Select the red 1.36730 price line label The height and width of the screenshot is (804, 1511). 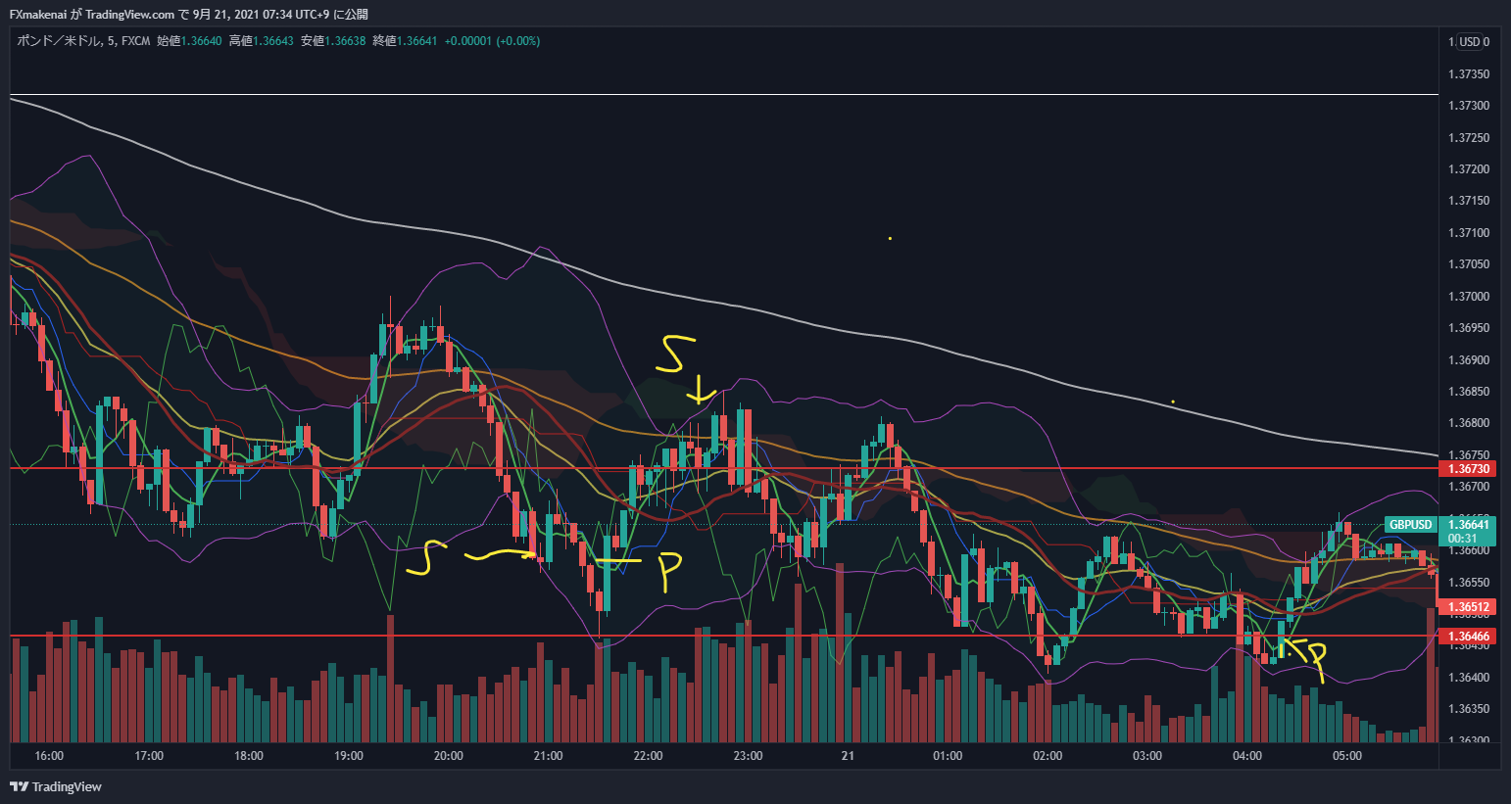[1468, 469]
